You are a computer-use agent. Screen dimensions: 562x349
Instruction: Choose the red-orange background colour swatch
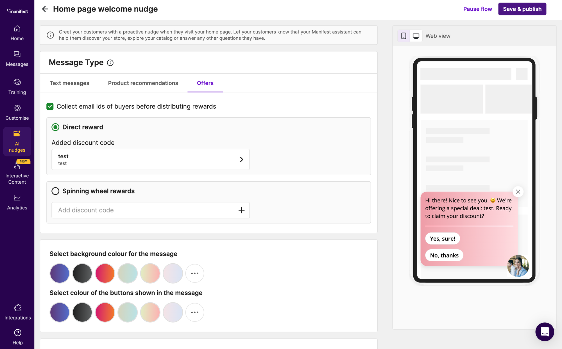coord(105,273)
